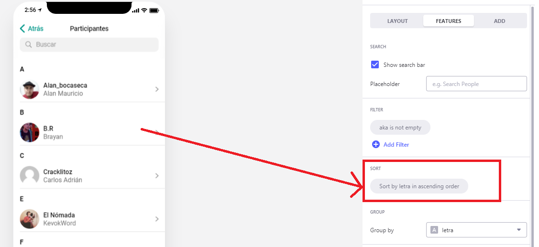Click B.R's profile picture
The height and width of the screenshot is (247, 539).
(x=30, y=133)
